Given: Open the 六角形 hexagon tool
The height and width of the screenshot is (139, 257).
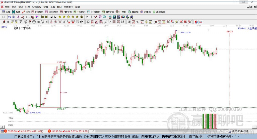Looking at the screenshot, I should (146, 12).
